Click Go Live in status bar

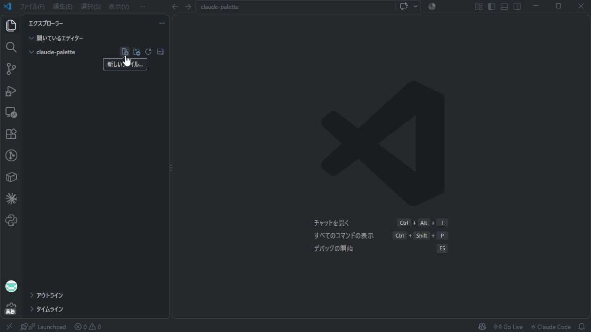(x=508, y=327)
